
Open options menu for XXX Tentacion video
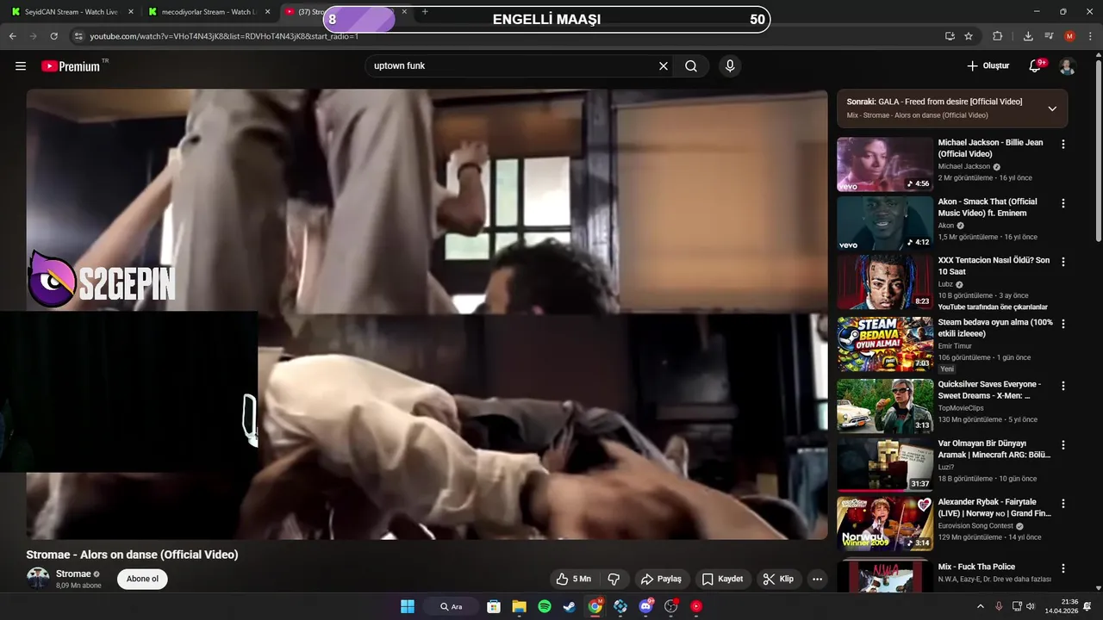tap(1062, 262)
